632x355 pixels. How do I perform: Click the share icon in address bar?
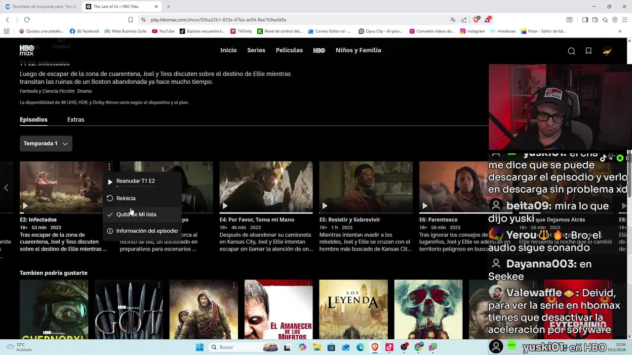pos(464,20)
